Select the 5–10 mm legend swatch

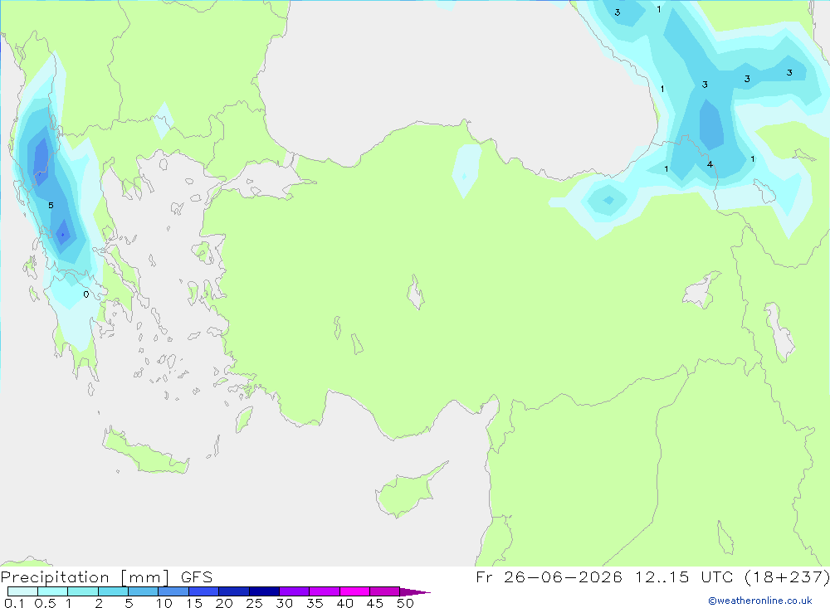point(143,591)
